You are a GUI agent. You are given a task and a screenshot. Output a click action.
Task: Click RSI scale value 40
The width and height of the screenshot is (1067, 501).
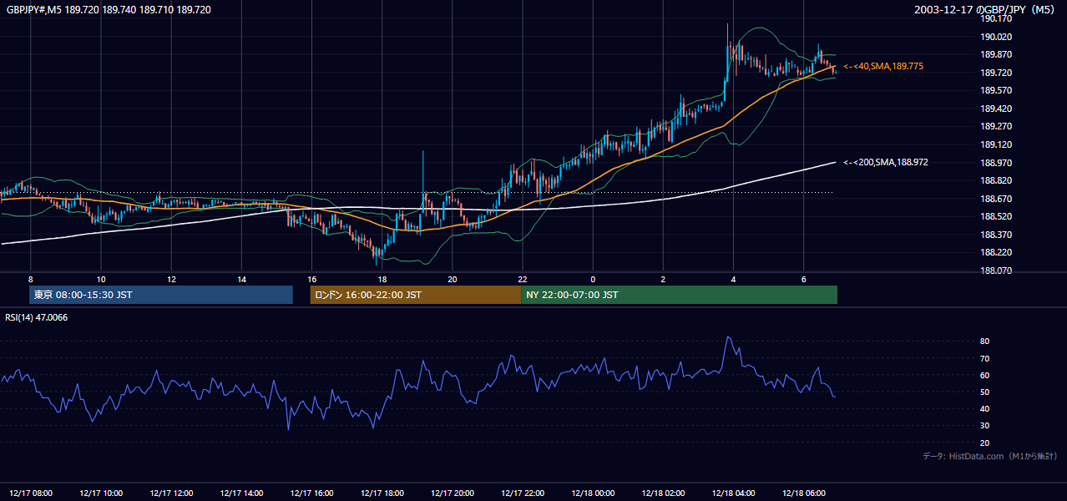985,408
